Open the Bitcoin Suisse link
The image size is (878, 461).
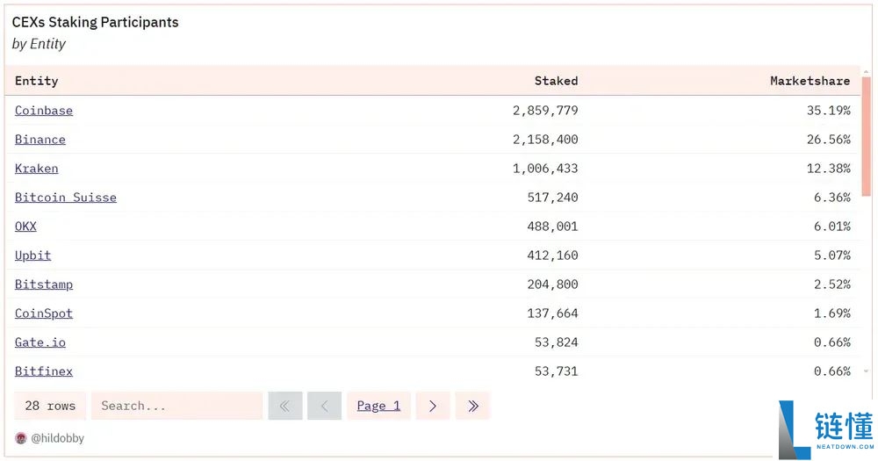pyautogui.click(x=66, y=198)
